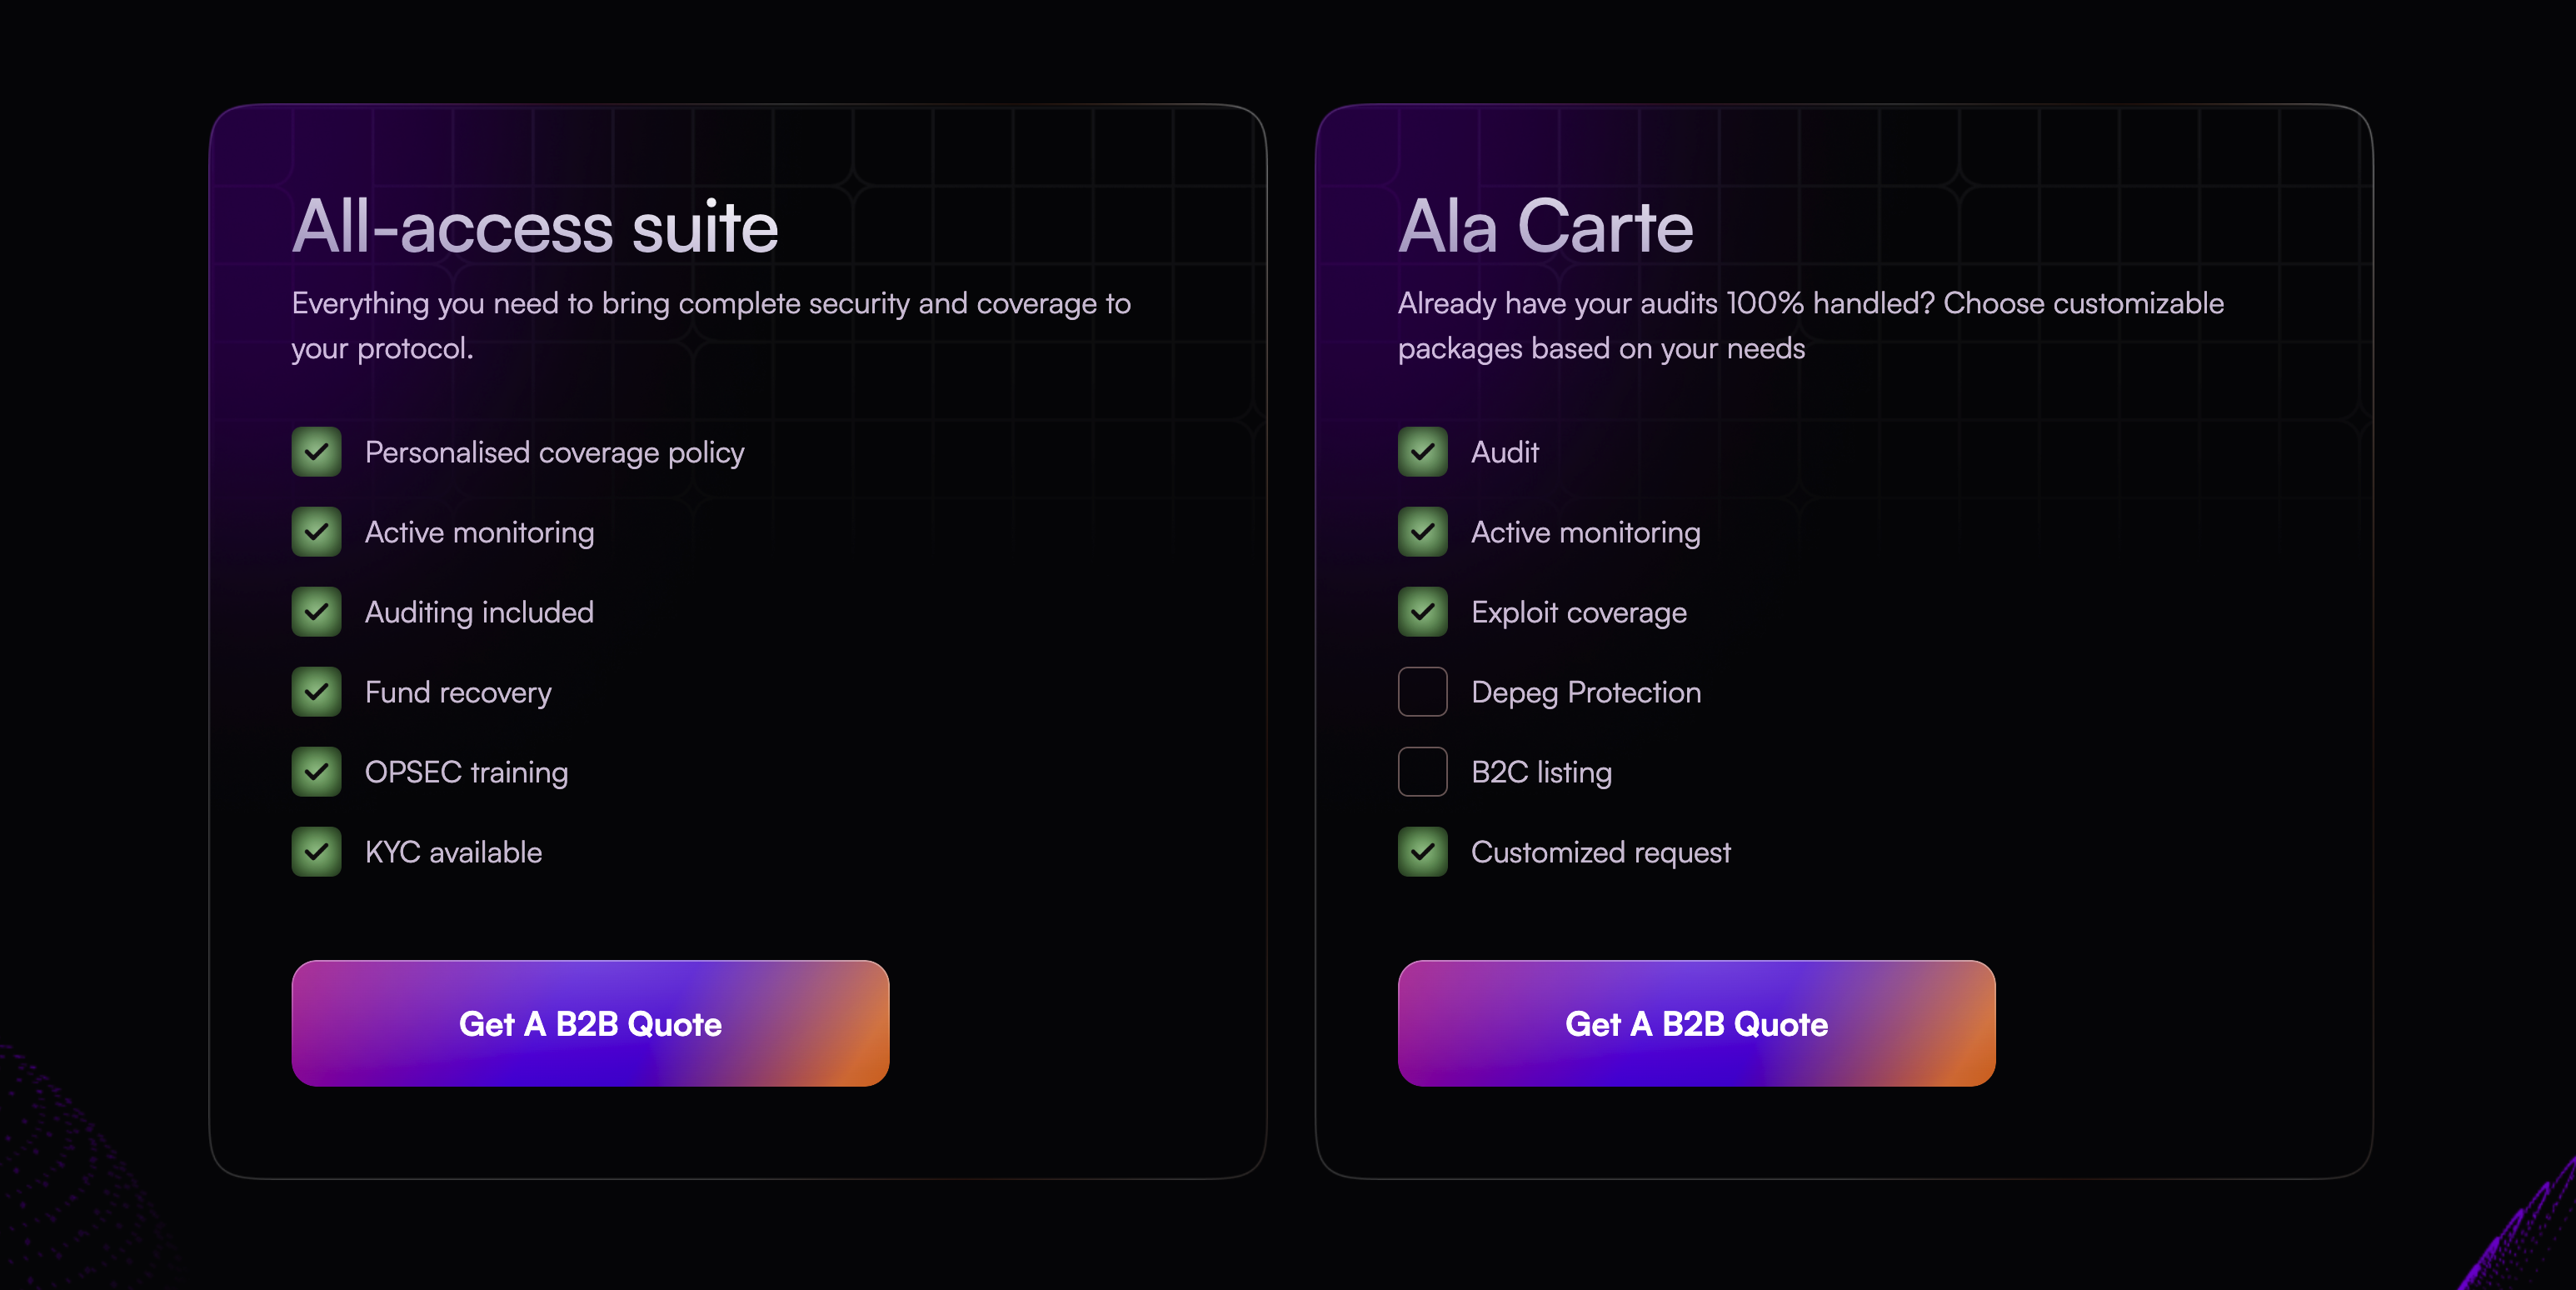2576x1290 pixels.
Task: Toggle the Audit checkbox in Ala Carte
Action: click(x=1422, y=452)
